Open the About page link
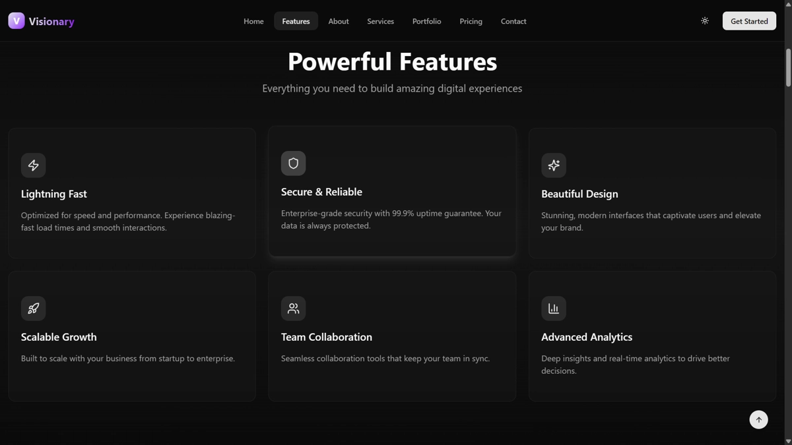The width and height of the screenshot is (792, 445). [x=339, y=21]
